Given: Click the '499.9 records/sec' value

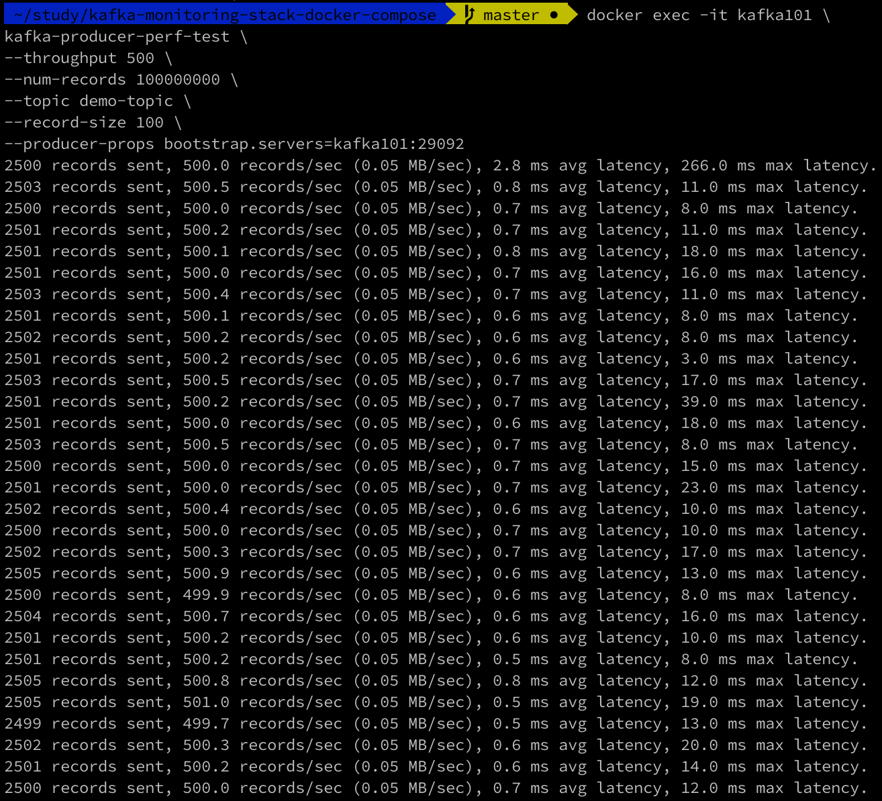Looking at the screenshot, I should click(x=262, y=594).
